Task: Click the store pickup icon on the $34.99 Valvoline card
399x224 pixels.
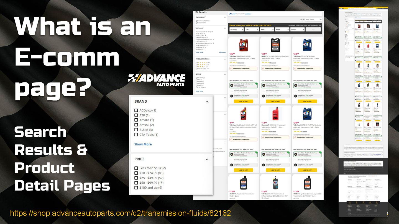Action: click(296, 85)
